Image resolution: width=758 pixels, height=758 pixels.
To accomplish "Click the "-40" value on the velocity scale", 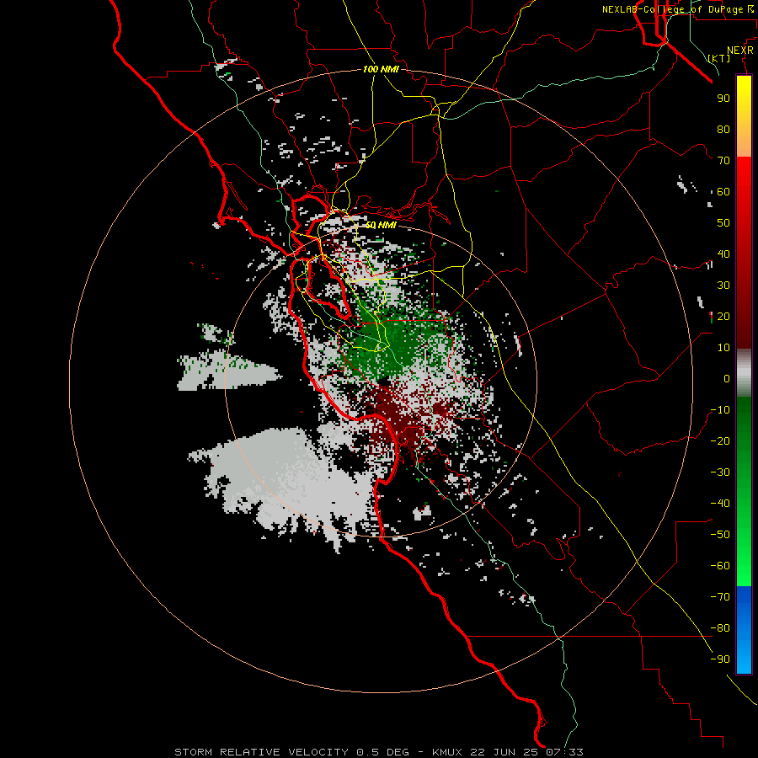I will [720, 504].
